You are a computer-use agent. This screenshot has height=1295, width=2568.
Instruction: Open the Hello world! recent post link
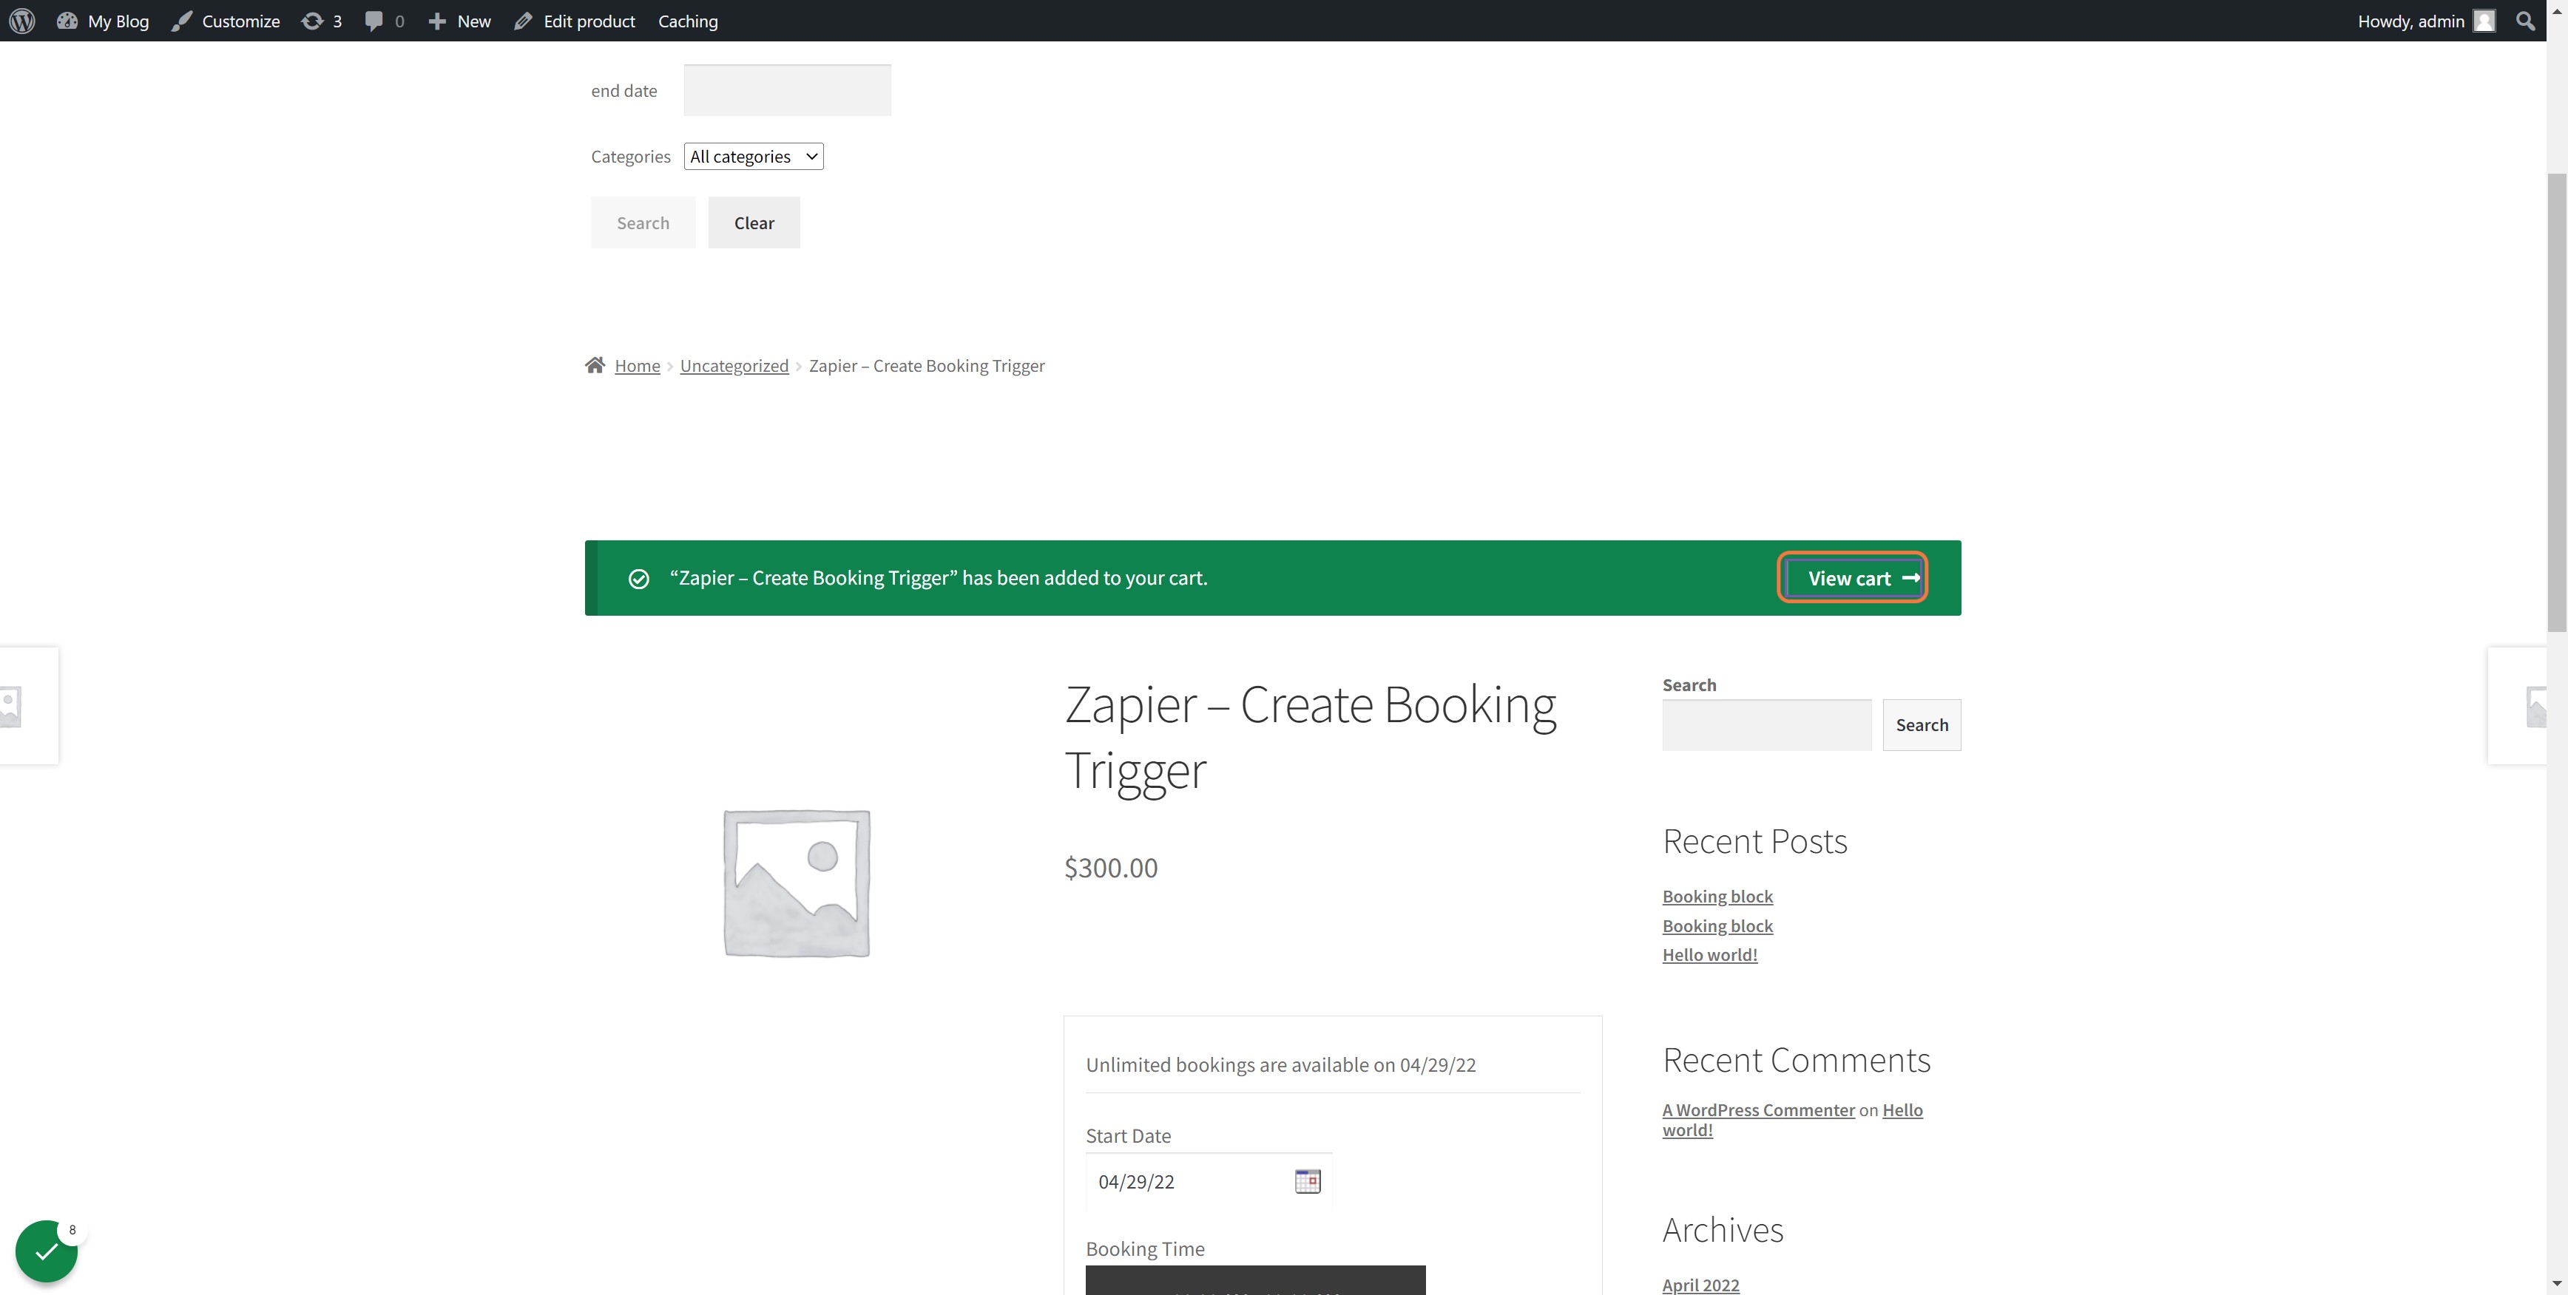1710,955
